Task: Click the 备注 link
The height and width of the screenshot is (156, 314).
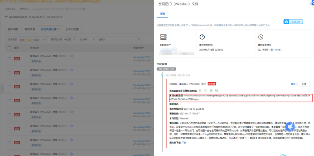Action: click(x=293, y=84)
